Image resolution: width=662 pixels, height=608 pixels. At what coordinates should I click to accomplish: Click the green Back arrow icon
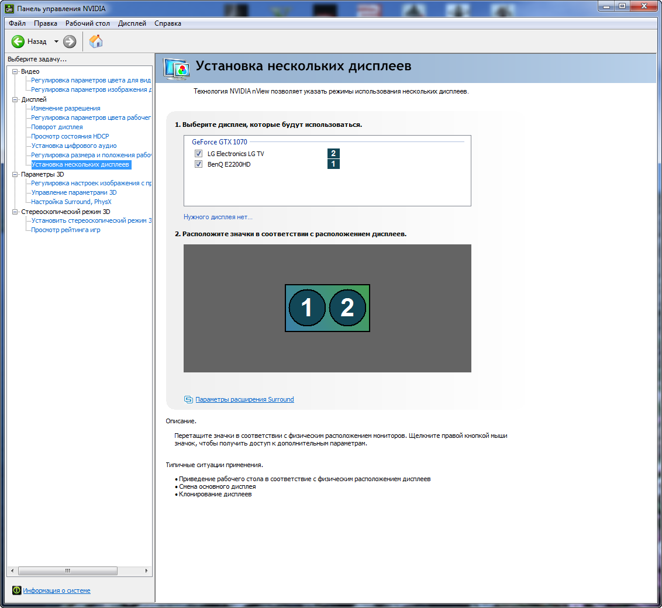tap(18, 42)
